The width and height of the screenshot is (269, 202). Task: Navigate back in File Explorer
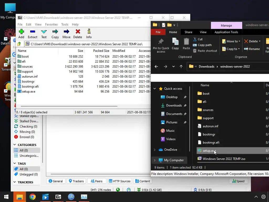tap(156, 67)
